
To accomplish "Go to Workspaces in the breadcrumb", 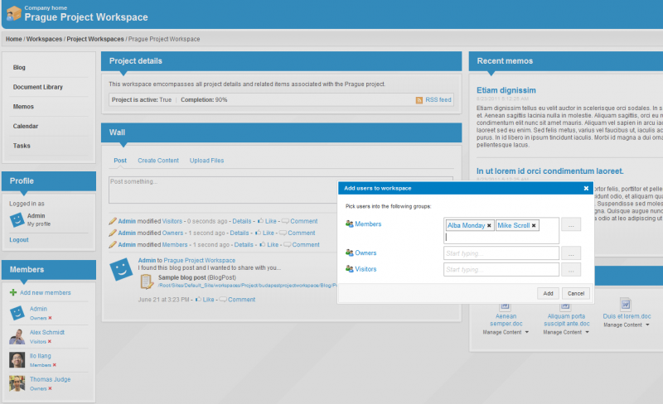I will point(44,39).
